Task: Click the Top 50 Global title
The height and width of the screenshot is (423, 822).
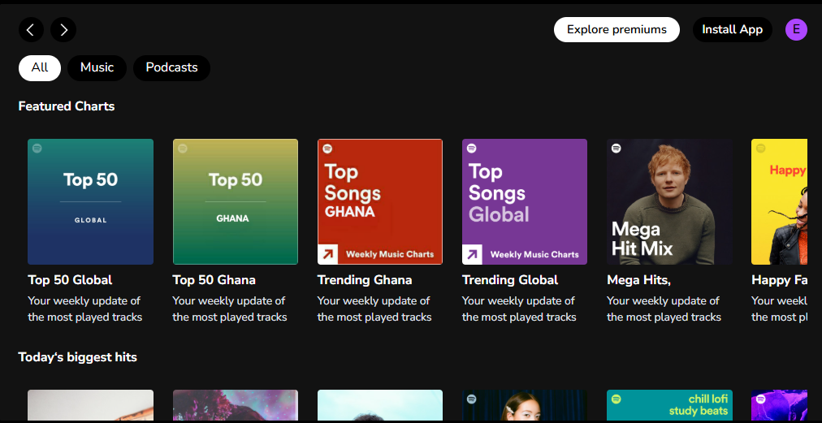Action: 70,280
